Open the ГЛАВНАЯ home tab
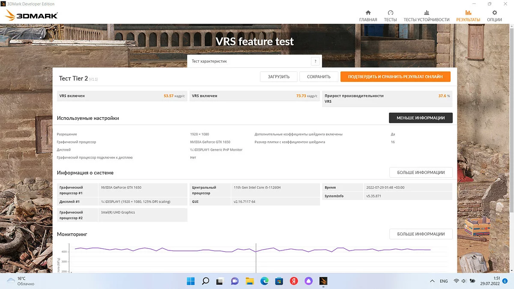Viewport: 514px width, 289px height. point(368,16)
